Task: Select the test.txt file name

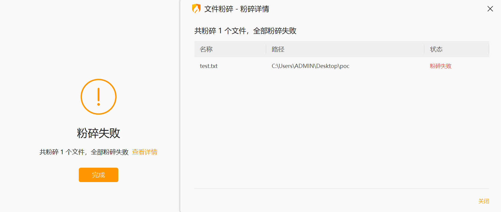Action: click(209, 66)
